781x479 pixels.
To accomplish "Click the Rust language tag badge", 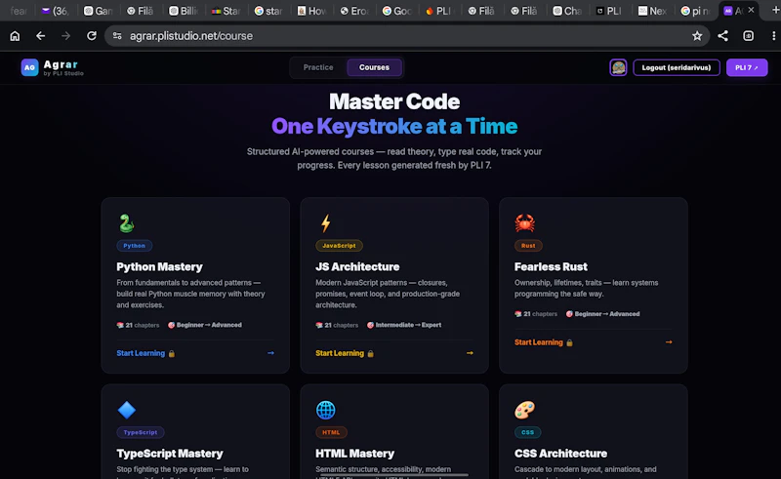I will coord(528,246).
